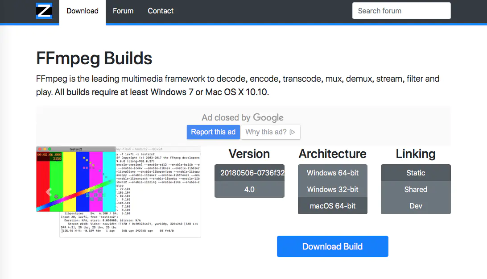Click the Why this ad? button

[x=271, y=132]
